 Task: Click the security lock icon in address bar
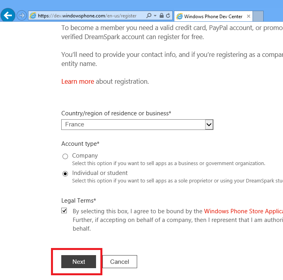[162, 16]
